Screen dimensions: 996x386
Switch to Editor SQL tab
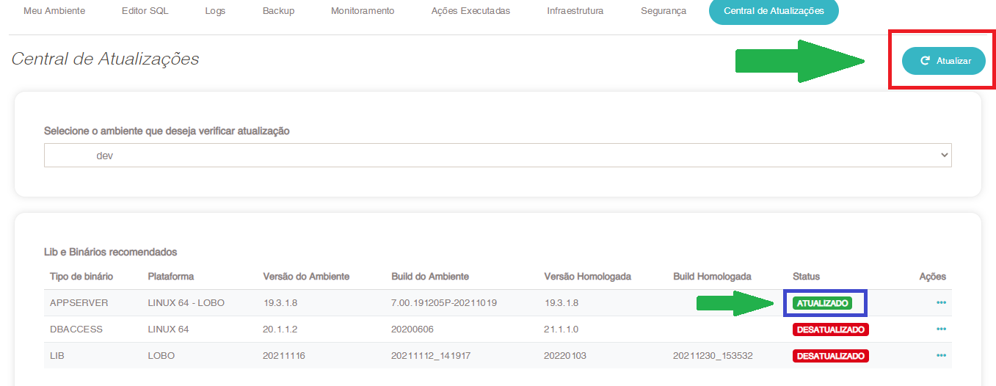pyautogui.click(x=145, y=11)
